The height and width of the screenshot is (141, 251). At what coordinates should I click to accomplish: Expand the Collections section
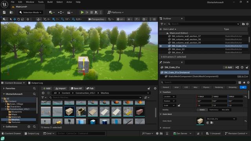(x=4, y=127)
